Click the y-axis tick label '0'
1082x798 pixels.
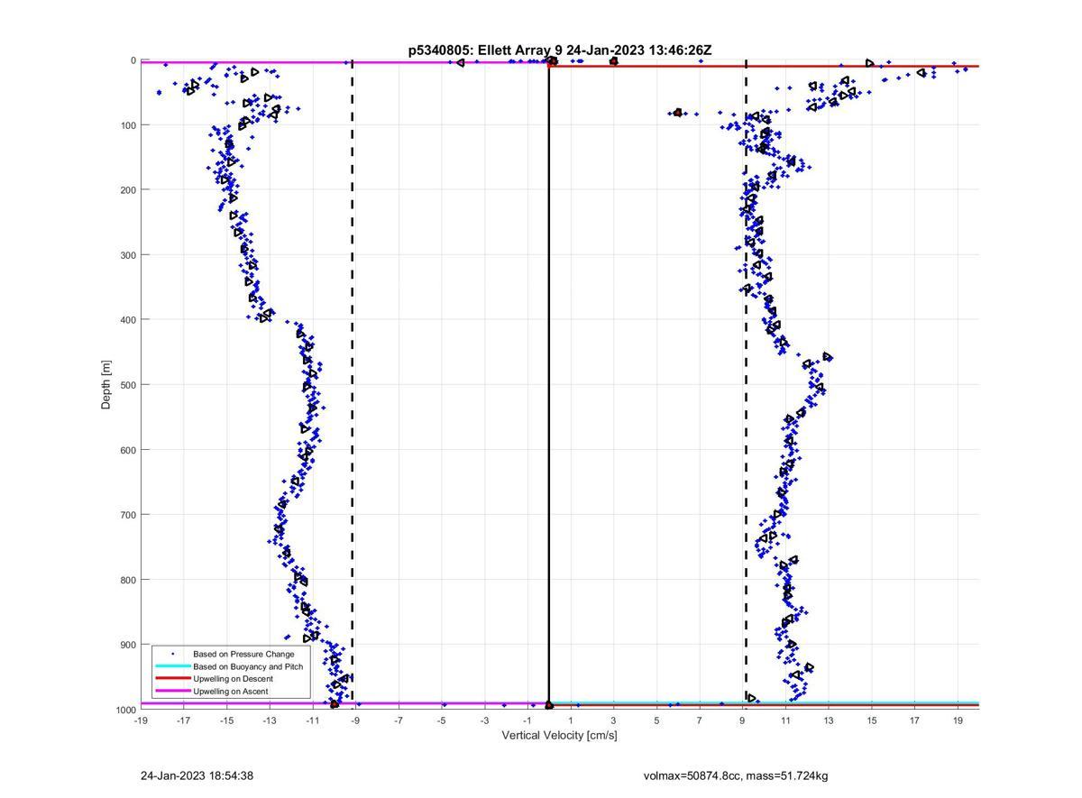133,60
